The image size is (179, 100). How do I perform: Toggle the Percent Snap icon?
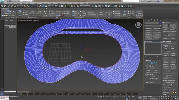click(72, 6)
